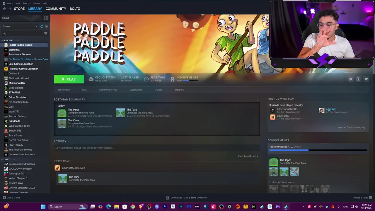Click the achievements unlocked progress bar

318,150
